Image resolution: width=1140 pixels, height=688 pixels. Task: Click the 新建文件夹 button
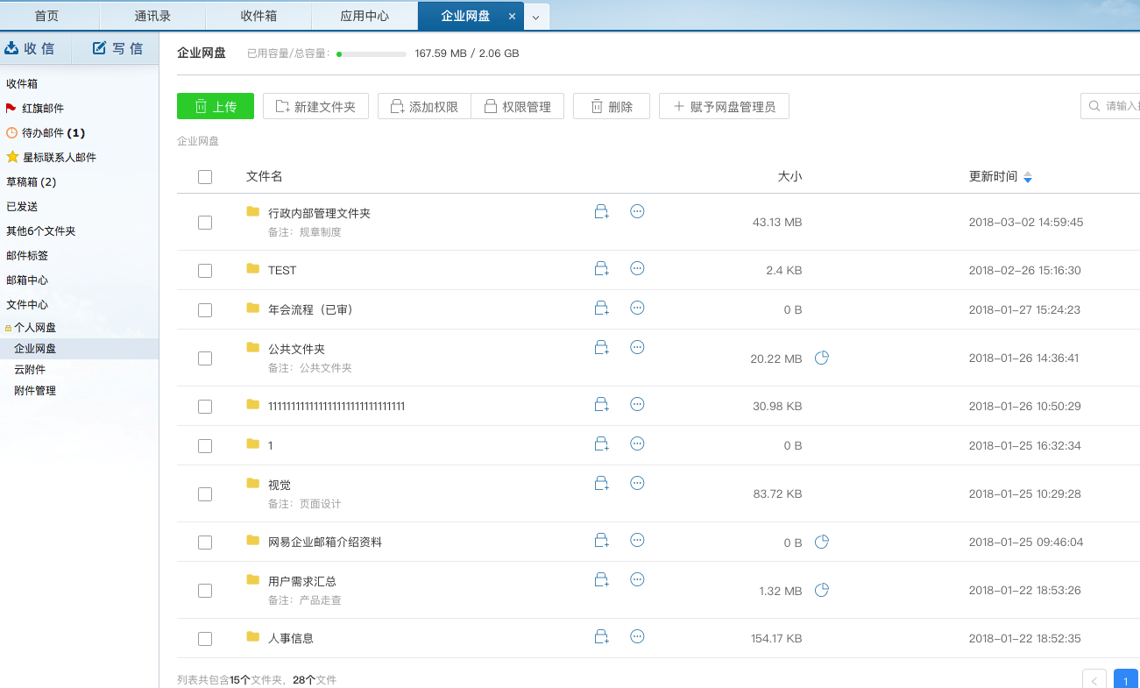point(315,106)
